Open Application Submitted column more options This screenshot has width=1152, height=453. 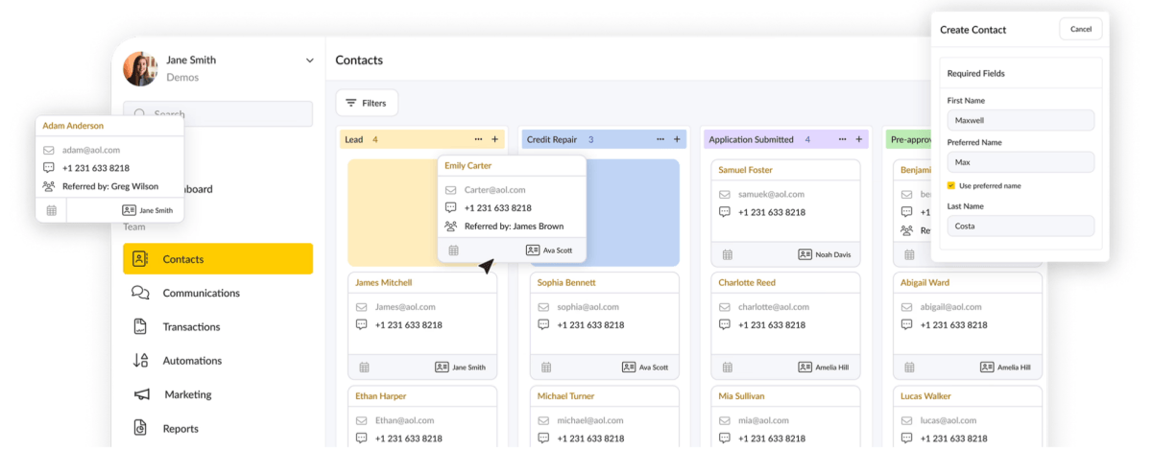click(x=843, y=139)
